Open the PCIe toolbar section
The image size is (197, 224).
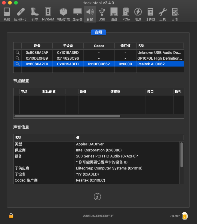click(126, 14)
